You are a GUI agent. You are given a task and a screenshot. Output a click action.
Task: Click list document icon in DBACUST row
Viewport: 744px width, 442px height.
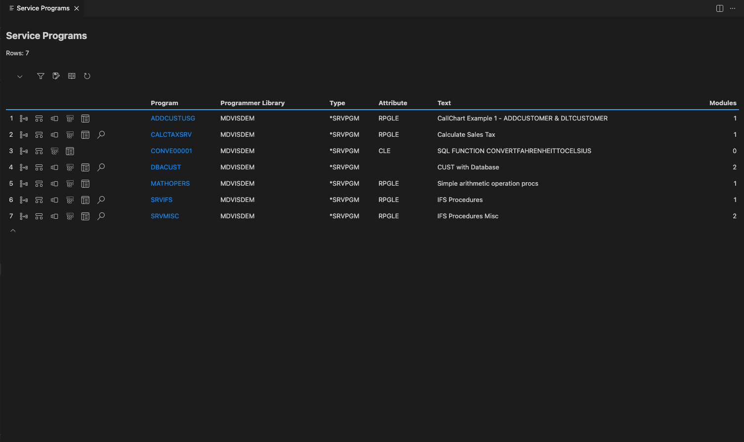point(85,167)
